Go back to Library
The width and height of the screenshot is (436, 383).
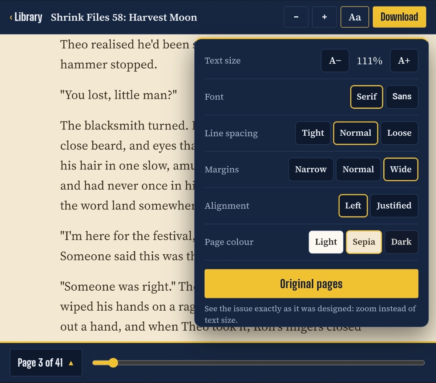pos(26,17)
